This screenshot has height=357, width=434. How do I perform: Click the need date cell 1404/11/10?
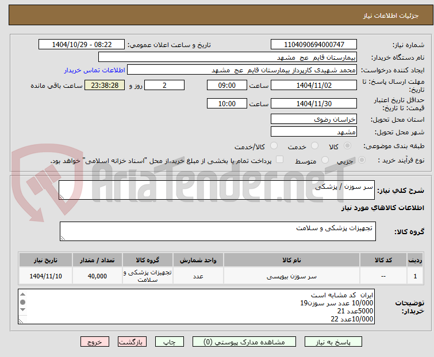pos(45,276)
